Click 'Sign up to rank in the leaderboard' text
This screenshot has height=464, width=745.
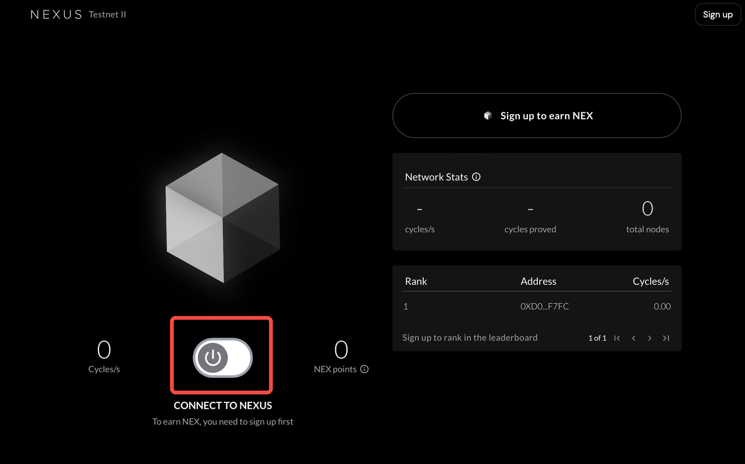point(470,338)
